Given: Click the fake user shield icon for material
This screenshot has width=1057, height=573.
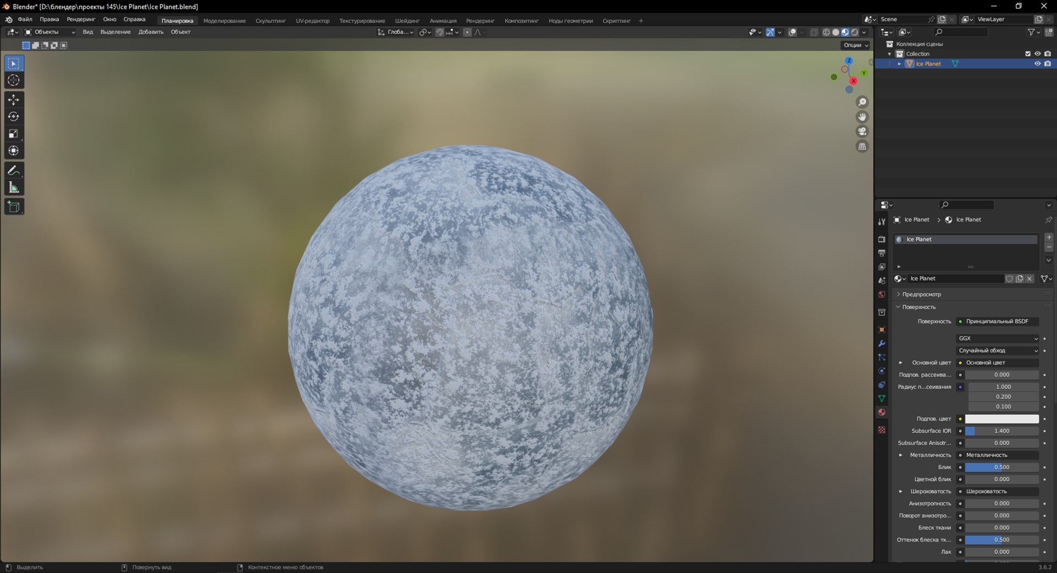Looking at the screenshot, I should pos(1009,279).
